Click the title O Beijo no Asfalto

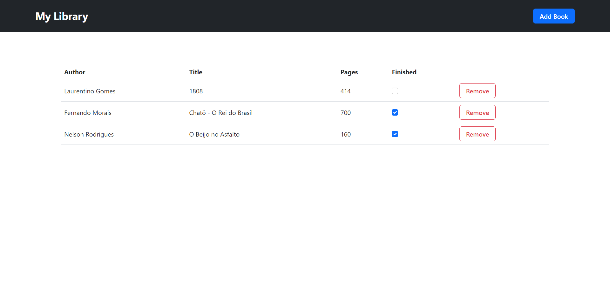click(x=214, y=134)
